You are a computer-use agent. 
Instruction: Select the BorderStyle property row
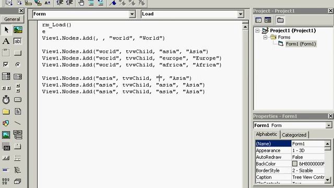(290, 171)
